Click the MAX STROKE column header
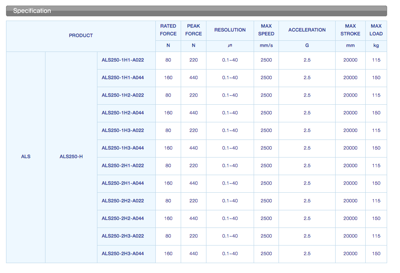 350,30
